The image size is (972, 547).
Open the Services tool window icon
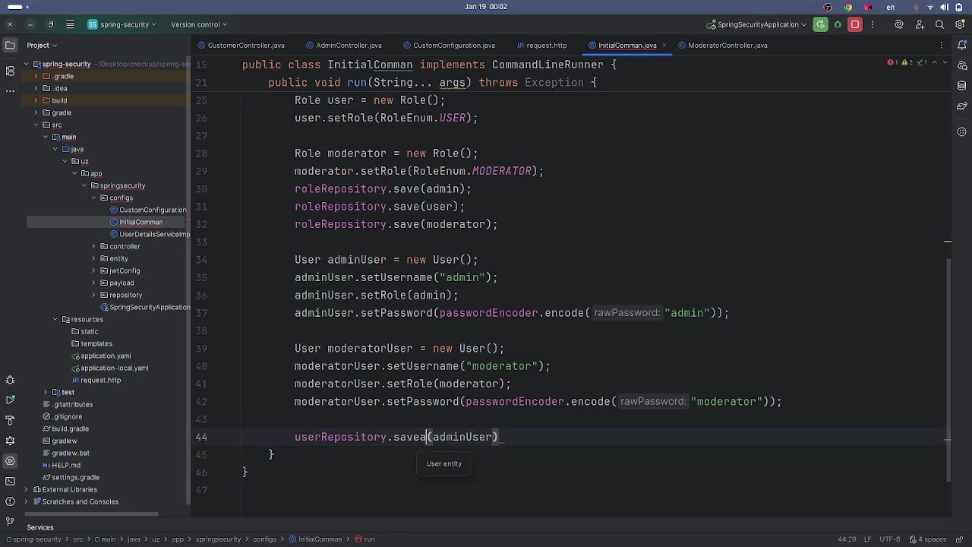coord(10,461)
